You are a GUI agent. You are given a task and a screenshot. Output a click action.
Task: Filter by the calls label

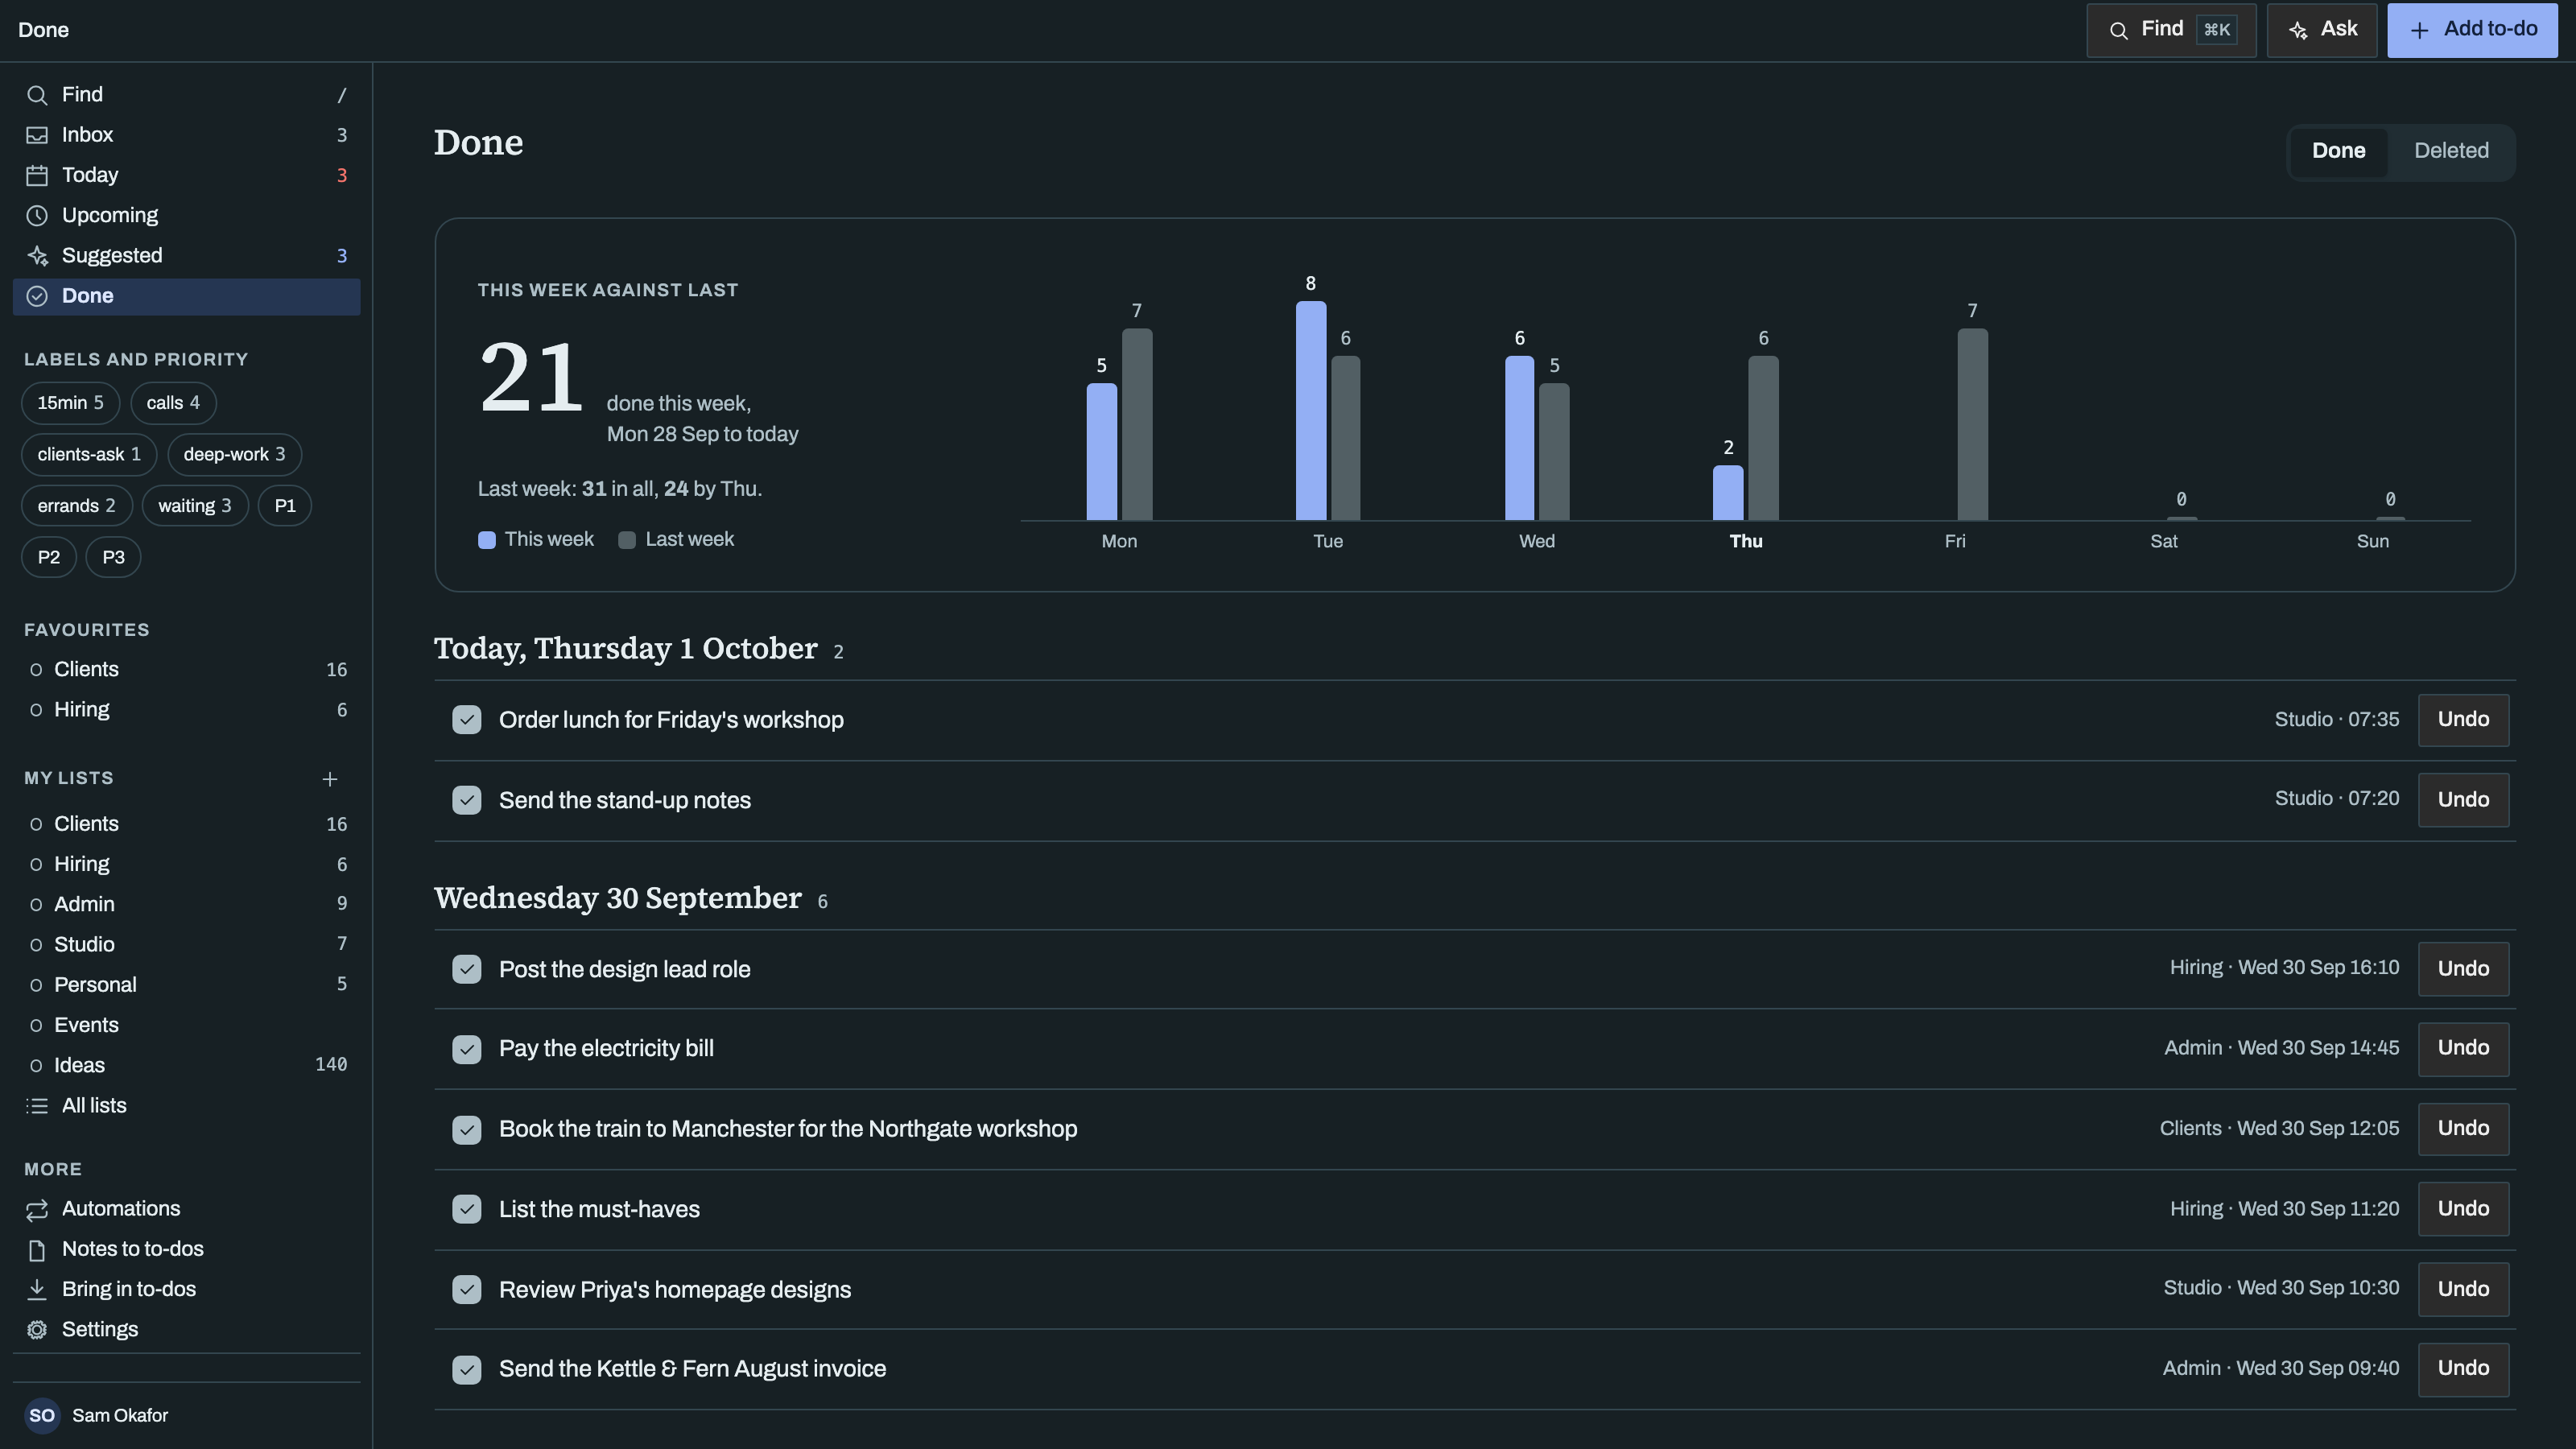click(173, 403)
